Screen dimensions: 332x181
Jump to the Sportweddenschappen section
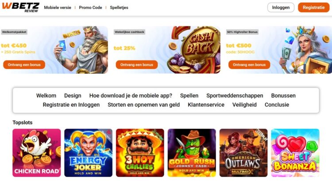click(x=235, y=96)
